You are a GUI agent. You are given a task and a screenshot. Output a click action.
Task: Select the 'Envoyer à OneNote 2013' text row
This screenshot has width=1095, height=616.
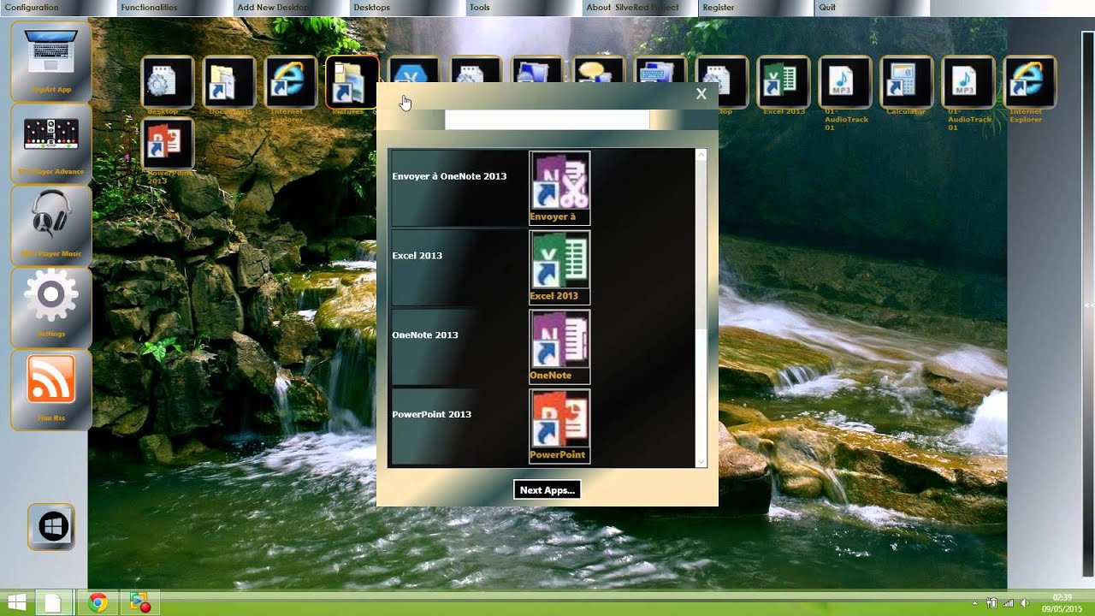[x=449, y=176]
